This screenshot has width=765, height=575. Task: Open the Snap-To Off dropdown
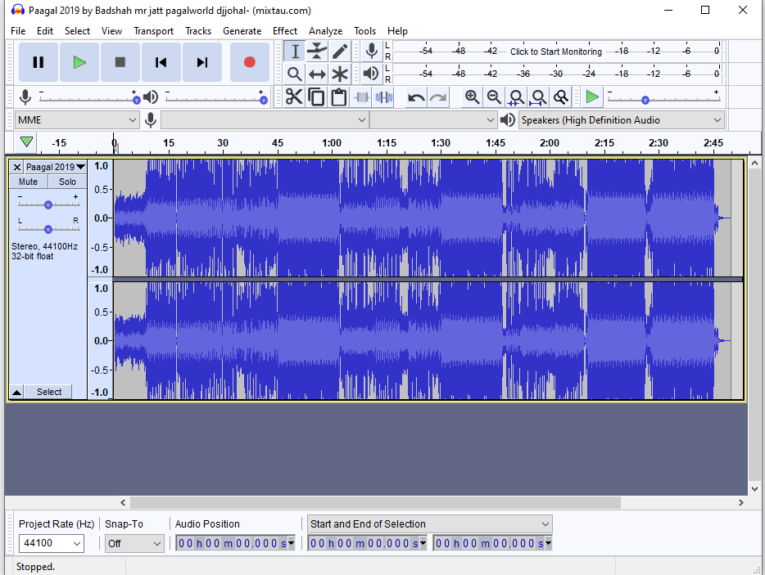[x=134, y=543]
